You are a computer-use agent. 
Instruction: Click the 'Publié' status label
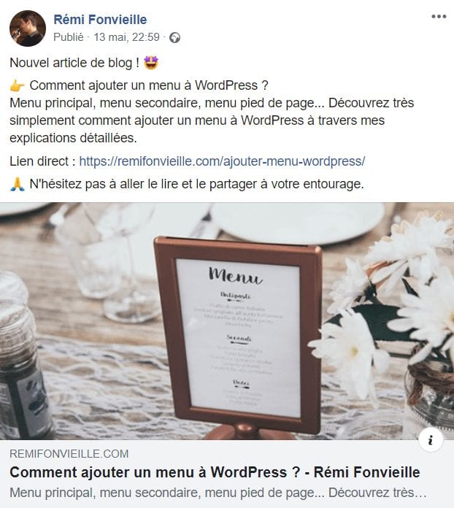[x=69, y=37]
